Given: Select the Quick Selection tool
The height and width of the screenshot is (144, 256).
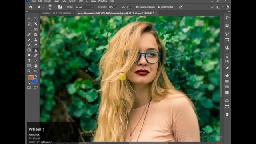Looking at the screenshot, I should 36,24.
